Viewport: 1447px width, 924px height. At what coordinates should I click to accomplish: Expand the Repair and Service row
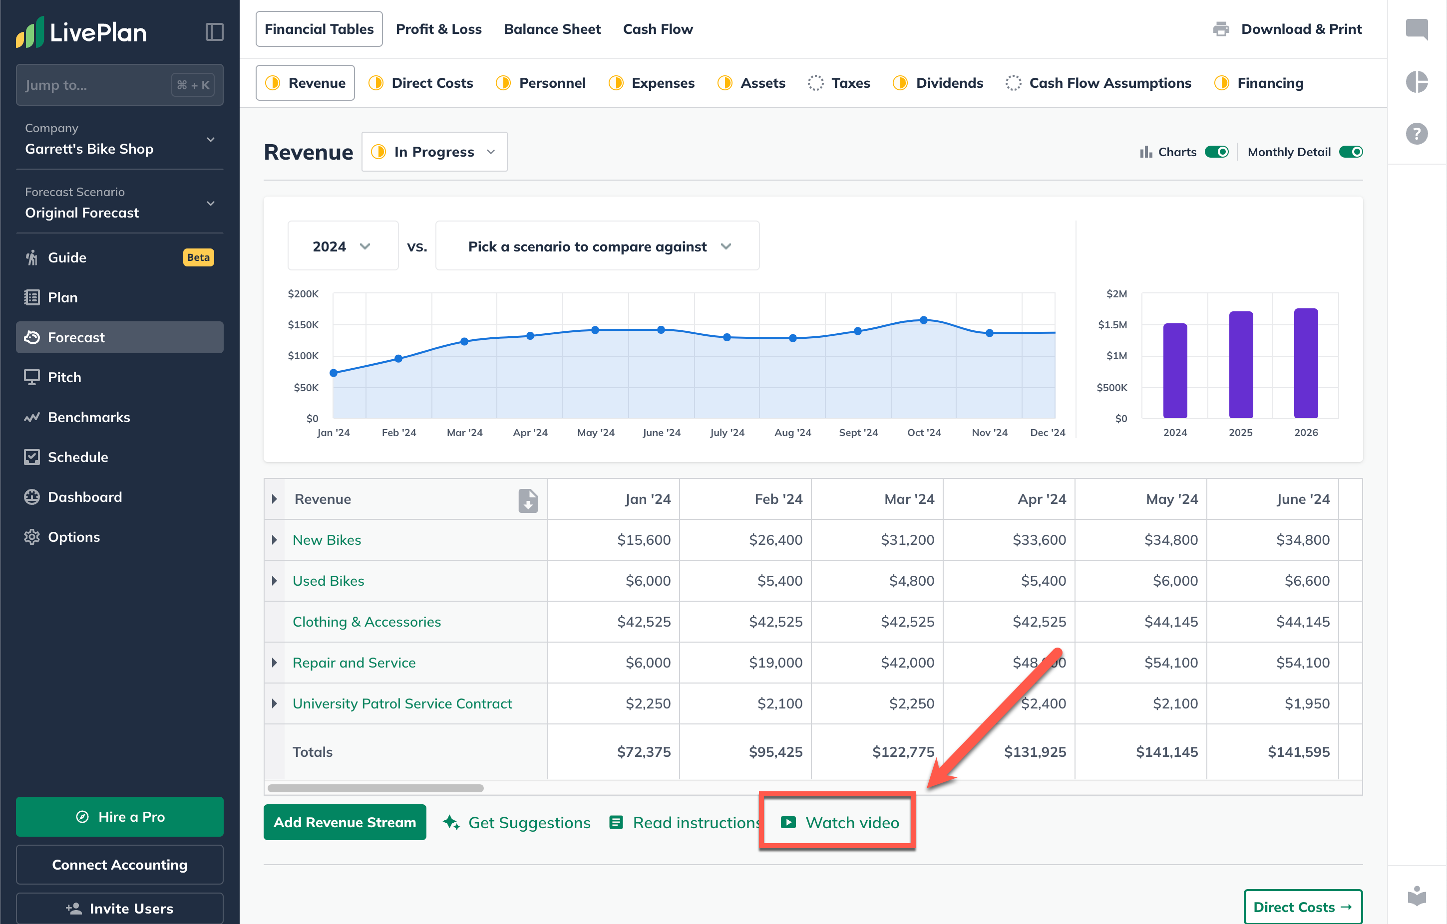[274, 663]
